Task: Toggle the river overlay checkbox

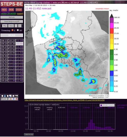Action: coord(8,96)
